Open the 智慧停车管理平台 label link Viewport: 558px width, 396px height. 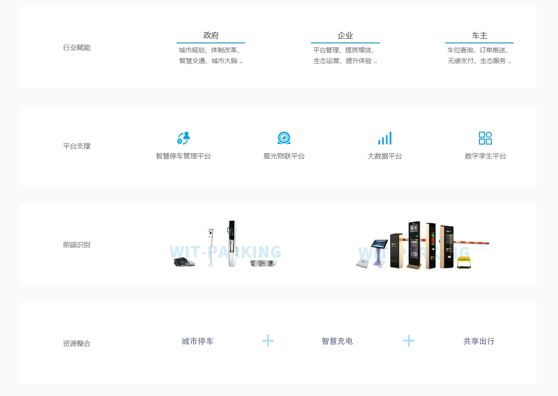[x=183, y=156]
